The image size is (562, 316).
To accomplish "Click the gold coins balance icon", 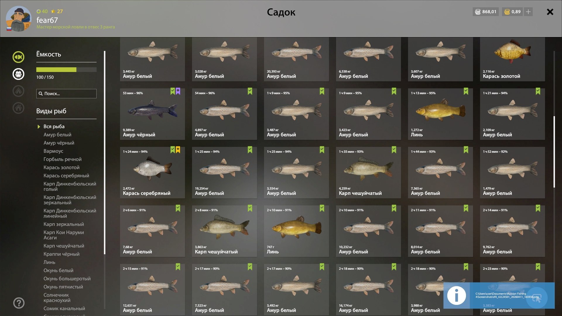I will [x=507, y=12].
